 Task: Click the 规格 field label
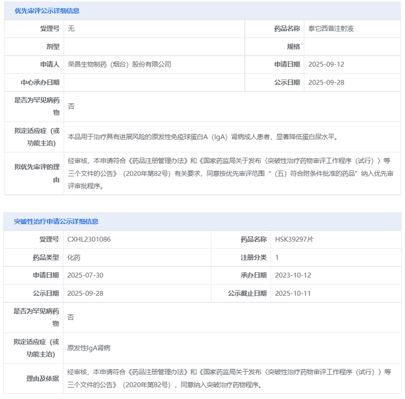point(293,46)
